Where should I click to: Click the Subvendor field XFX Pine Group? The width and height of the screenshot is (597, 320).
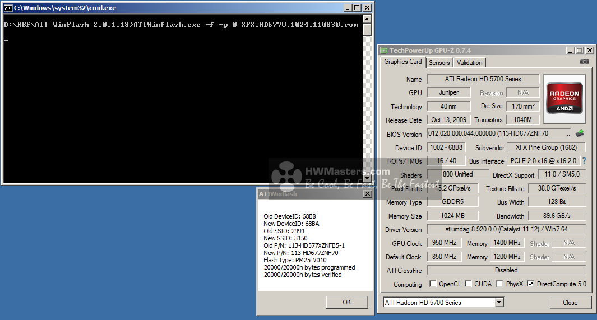(546, 147)
